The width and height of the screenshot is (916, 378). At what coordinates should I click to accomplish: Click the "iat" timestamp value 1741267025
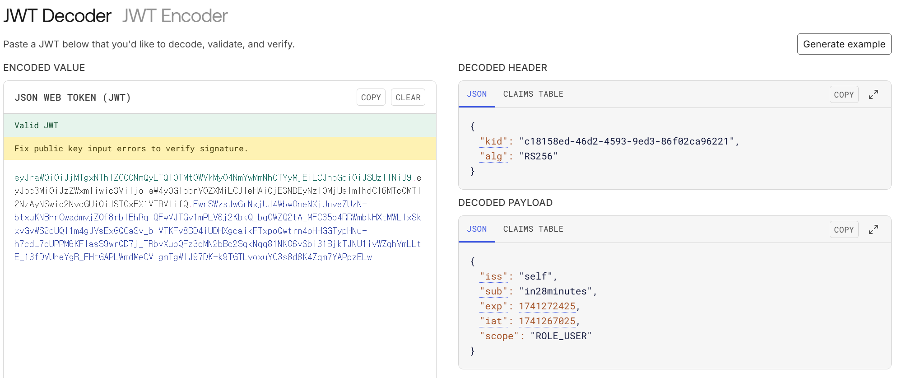pos(547,321)
